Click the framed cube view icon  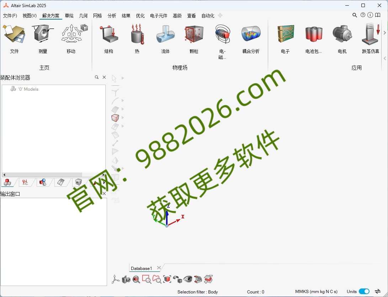(167, 280)
